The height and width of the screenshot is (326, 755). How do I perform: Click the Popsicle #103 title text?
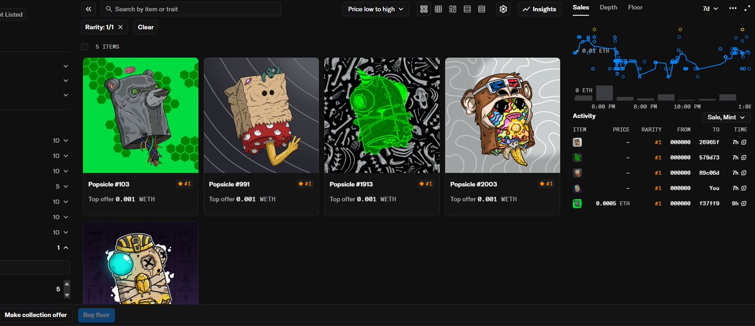coord(109,184)
